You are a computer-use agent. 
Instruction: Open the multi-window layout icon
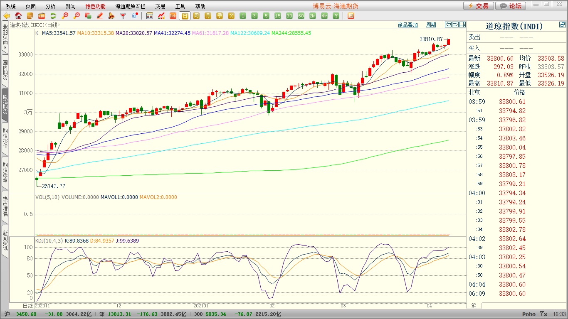click(351, 16)
